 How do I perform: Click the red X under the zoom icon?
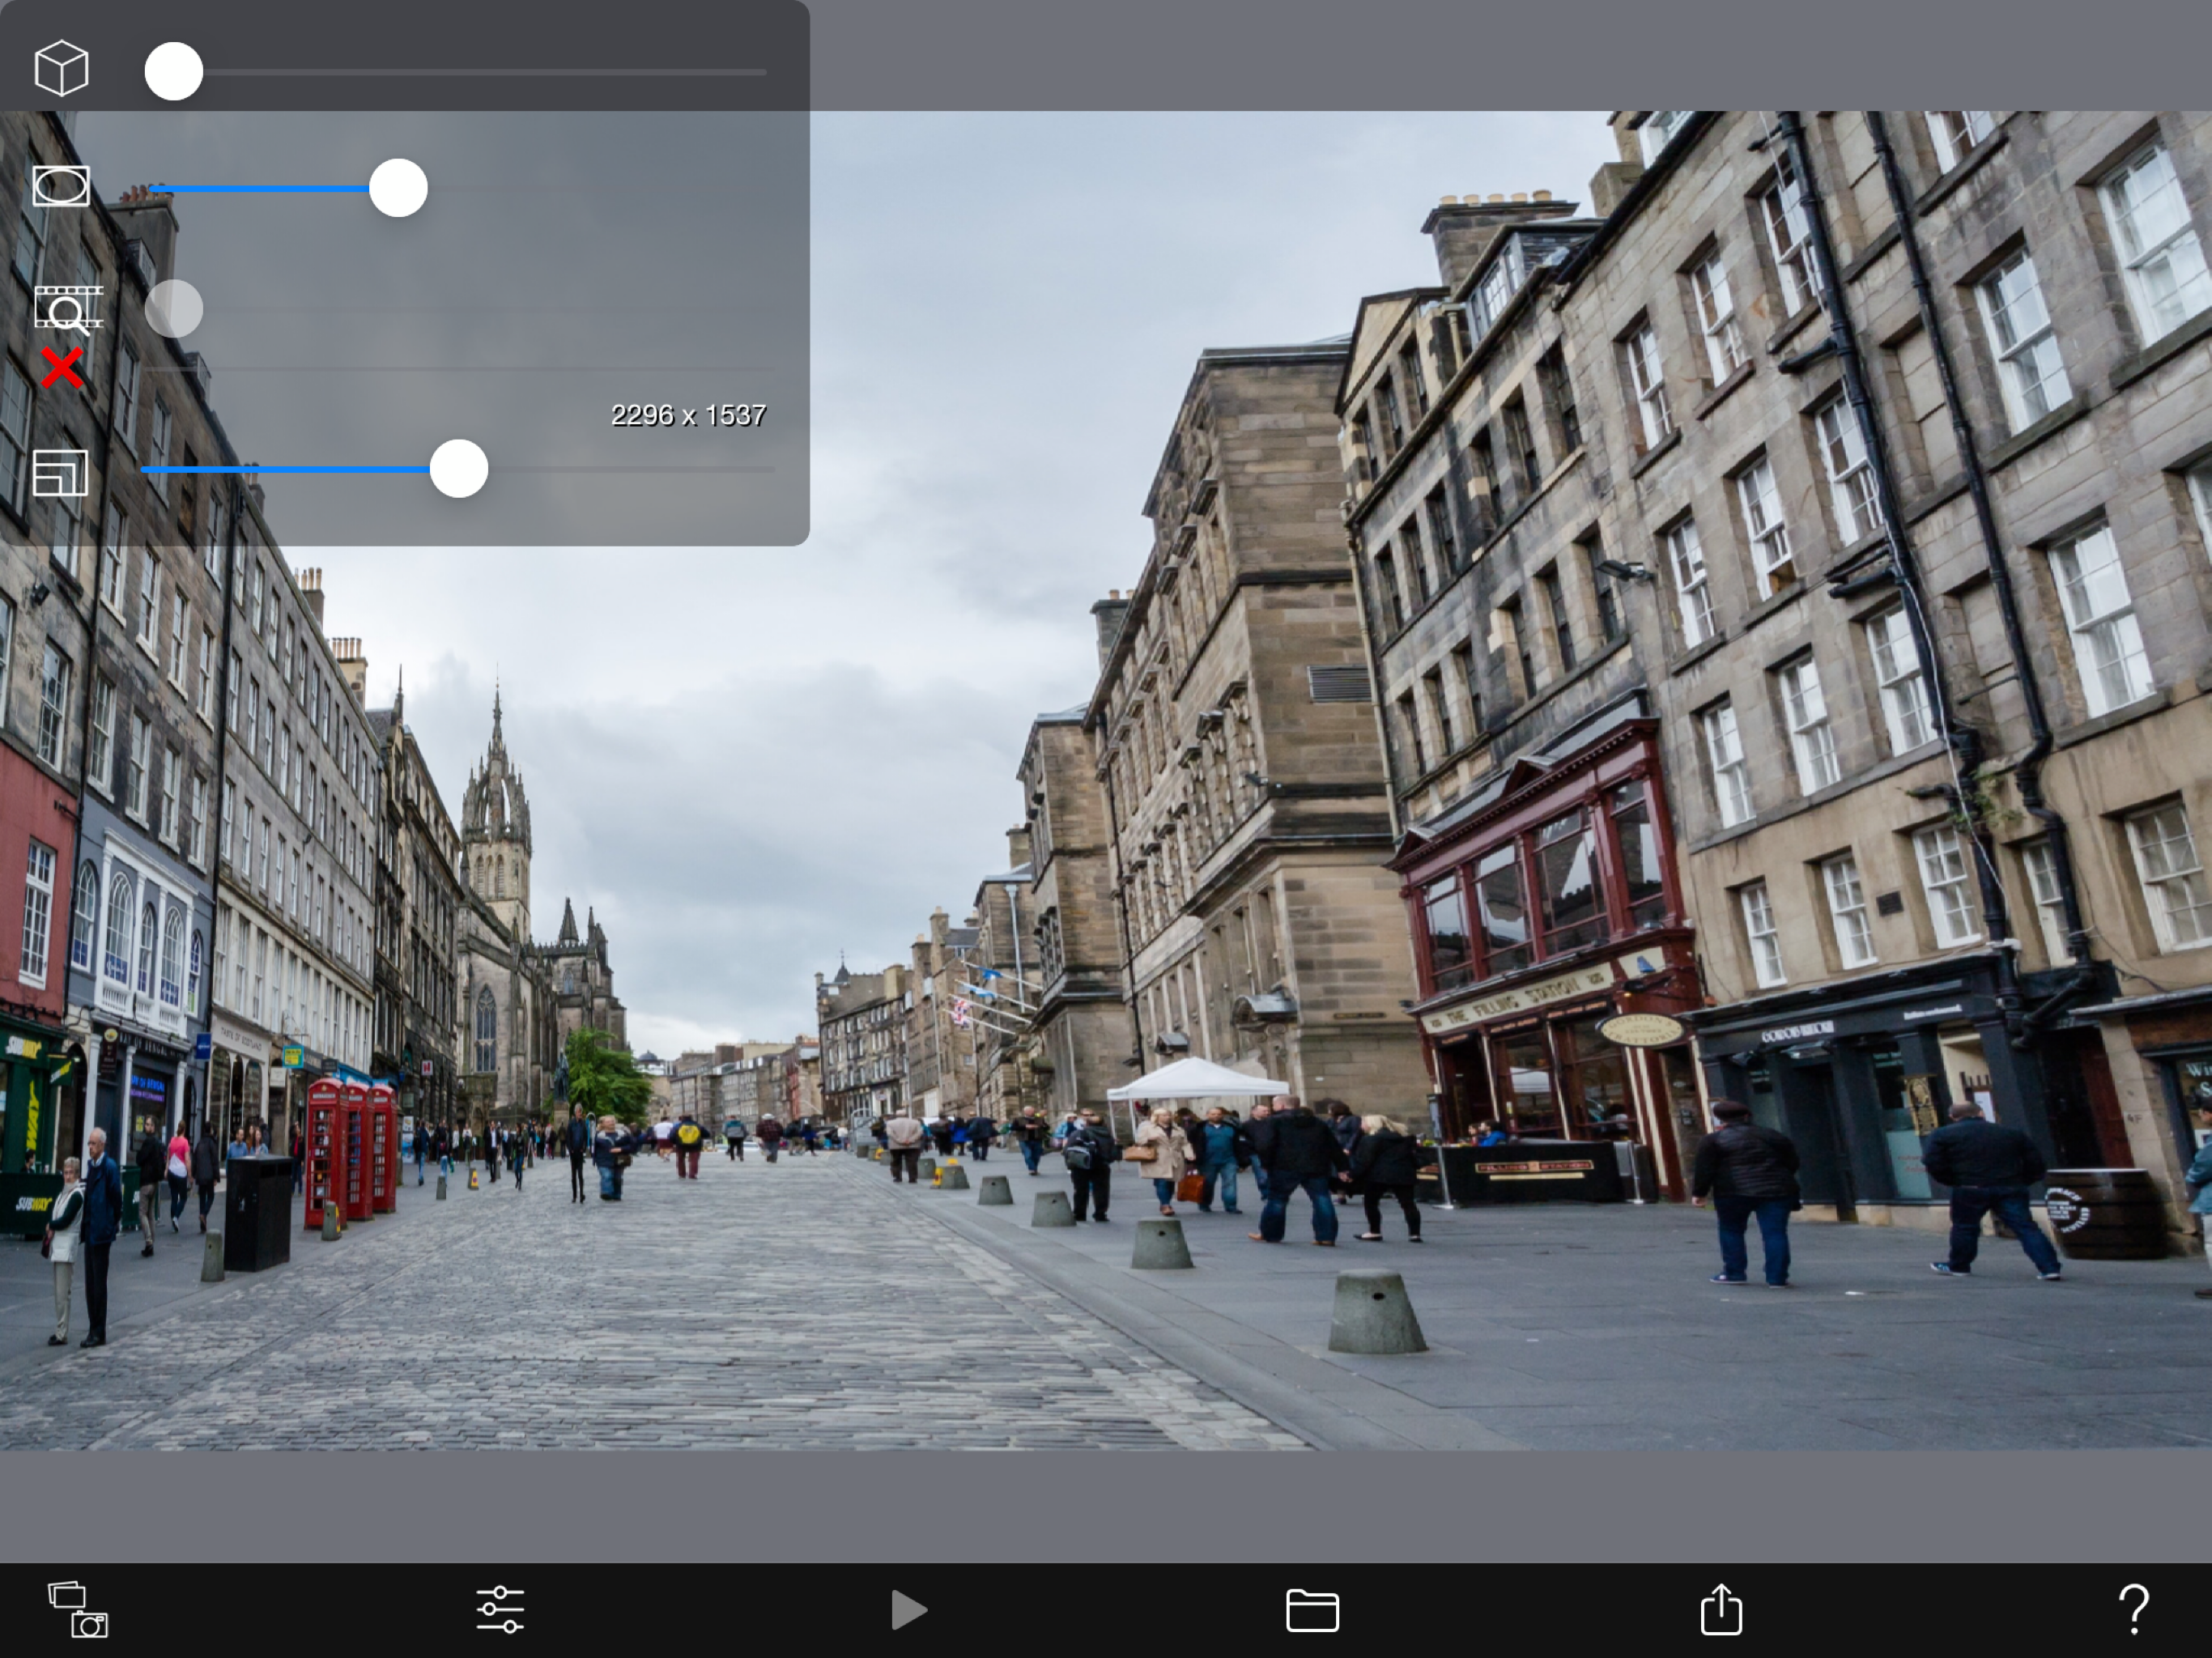(x=62, y=369)
